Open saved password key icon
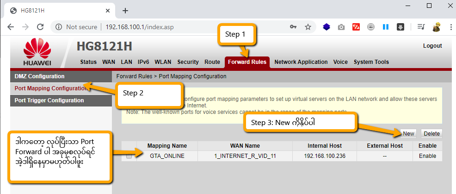 coord(293,27)
